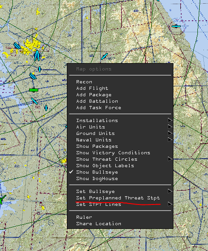Open the Set STPT Lines submenu arrow
Viewport: 208px width, 251px height.
170,204
